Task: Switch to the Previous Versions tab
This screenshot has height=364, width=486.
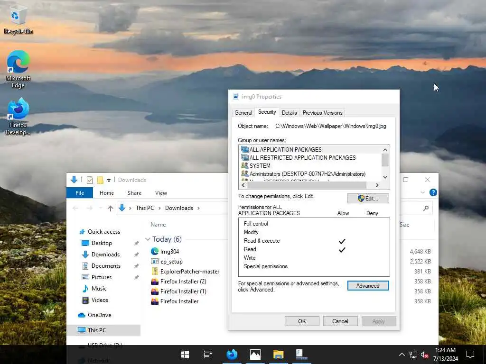Action: (322, 113)
